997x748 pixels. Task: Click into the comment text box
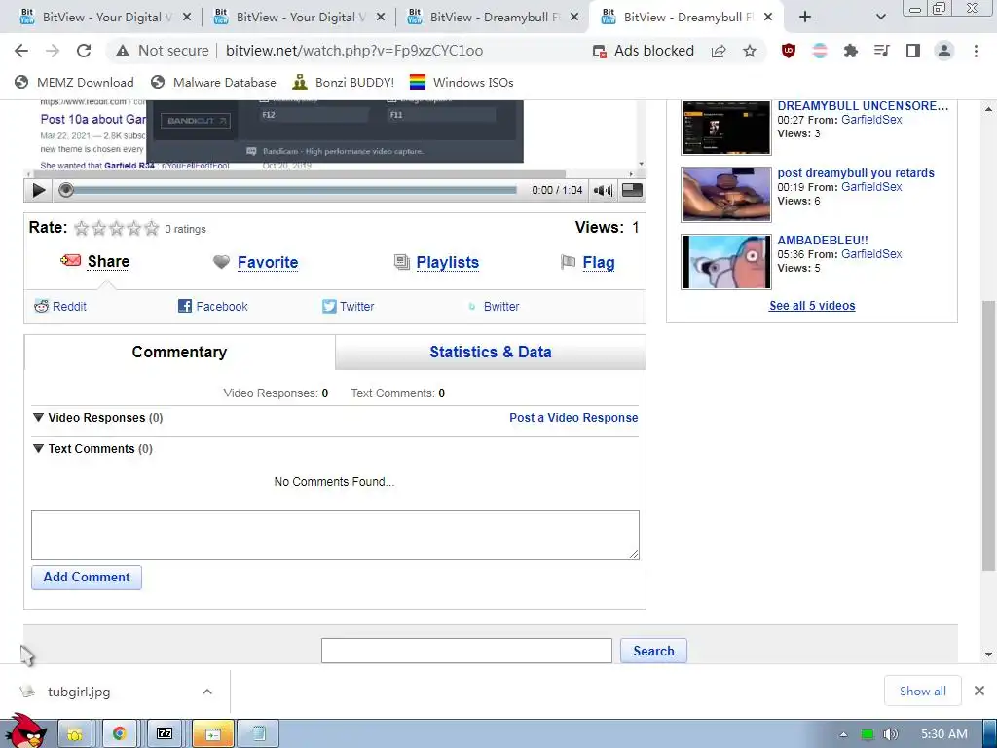click(x=335, y=535)
